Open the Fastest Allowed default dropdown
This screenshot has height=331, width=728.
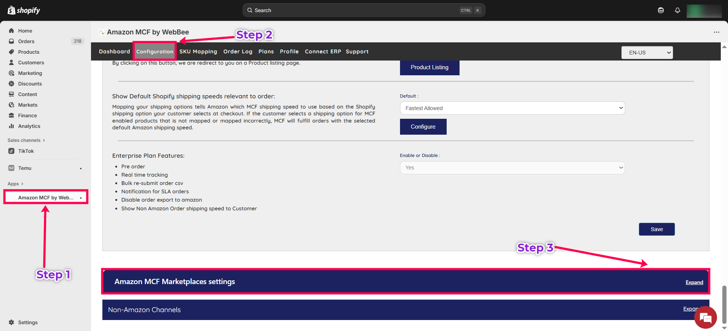pos(512,108)
